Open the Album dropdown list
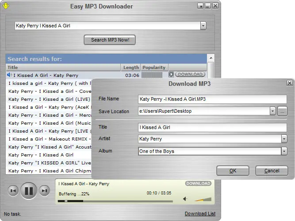Image resolution: width=295 pixels, height=221 pixels. click(x=284, y=151)
